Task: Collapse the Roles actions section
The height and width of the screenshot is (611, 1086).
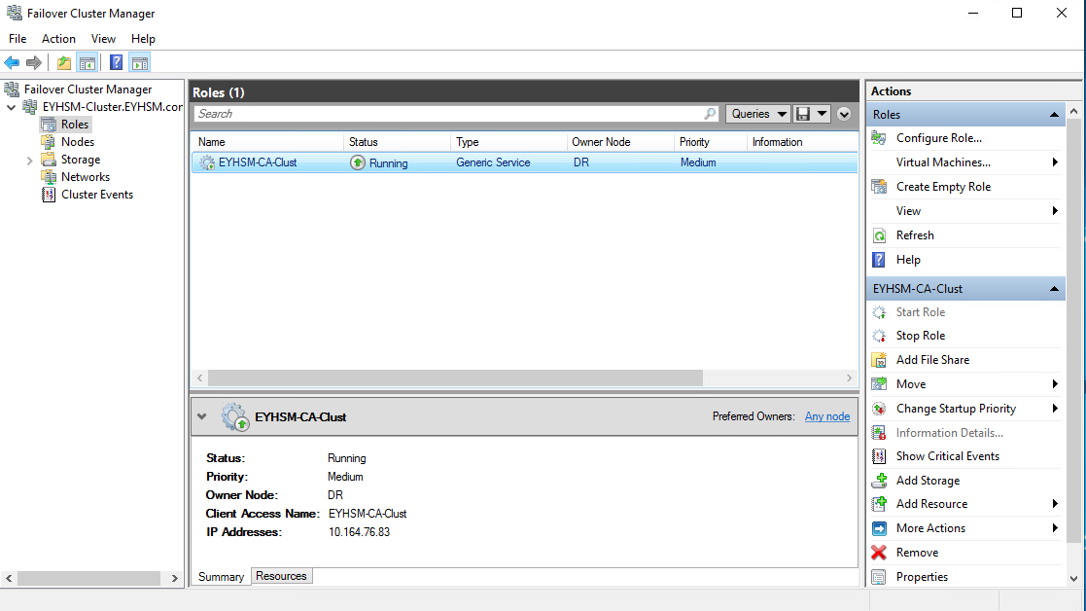Action: 1054,115
